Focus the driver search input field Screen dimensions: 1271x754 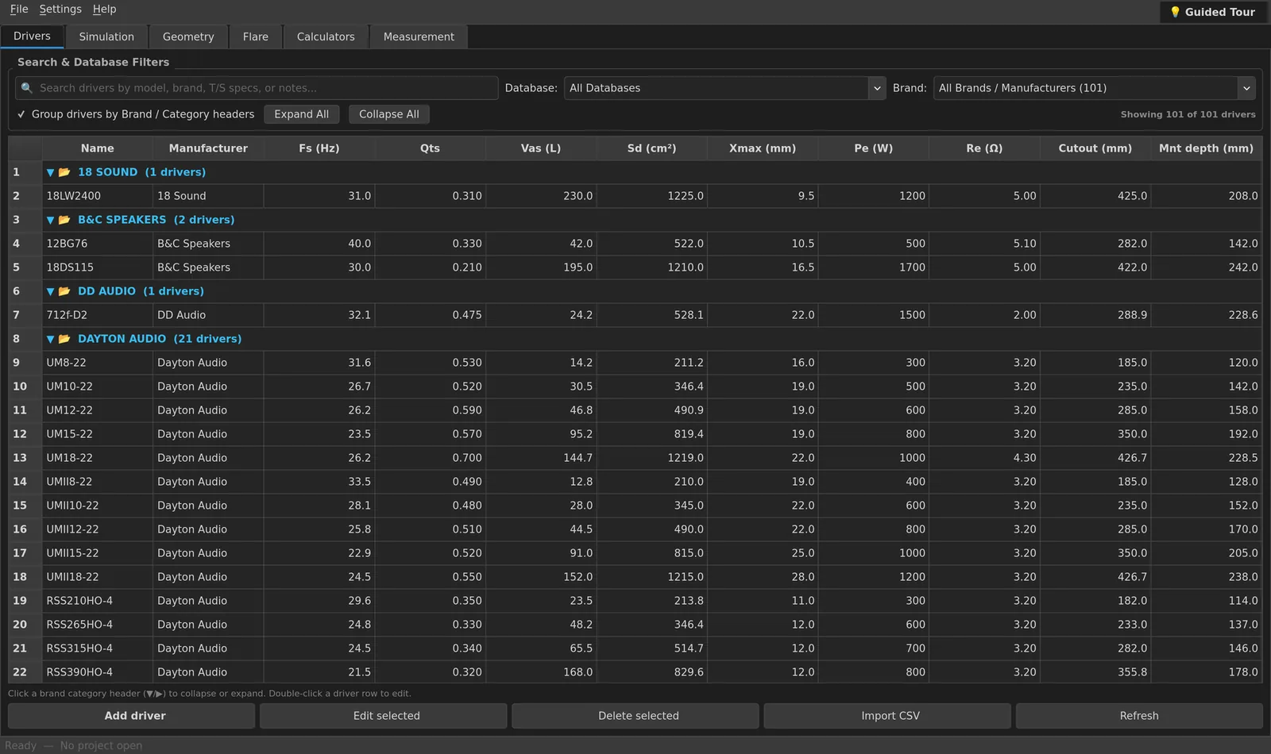[257, 88]
